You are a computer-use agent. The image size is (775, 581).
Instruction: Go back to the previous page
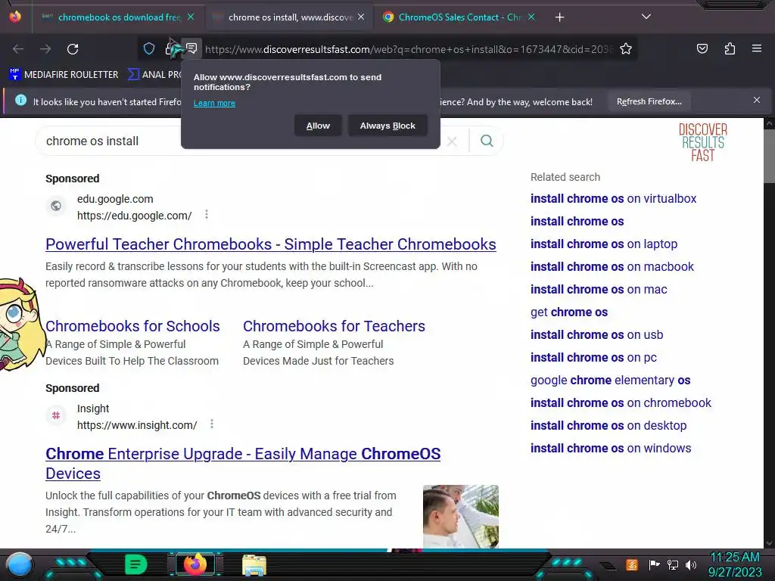coord(18,49)
